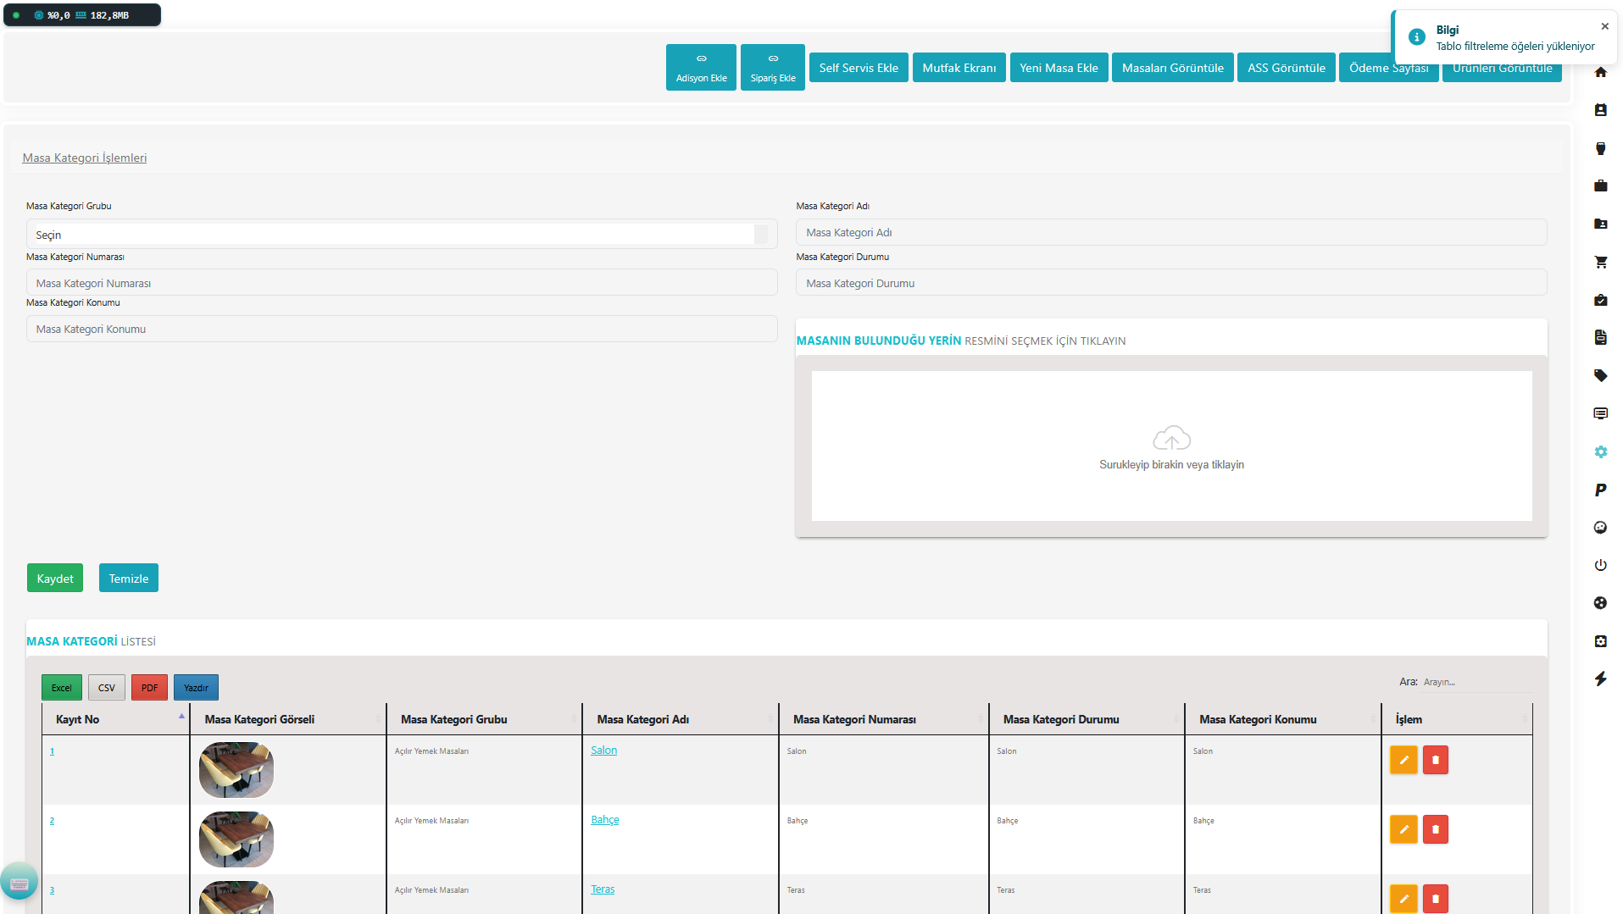Click the home icon in right sidebar

tap(1600, 72)
